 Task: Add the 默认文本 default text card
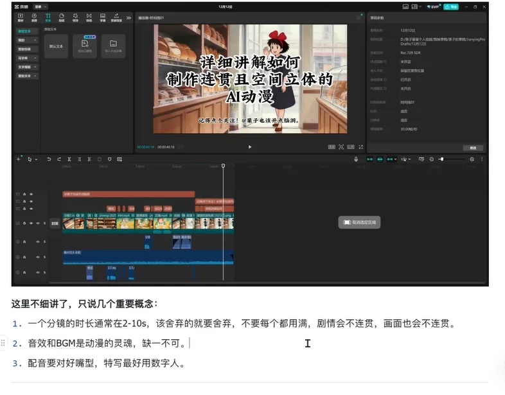[57, 46]
